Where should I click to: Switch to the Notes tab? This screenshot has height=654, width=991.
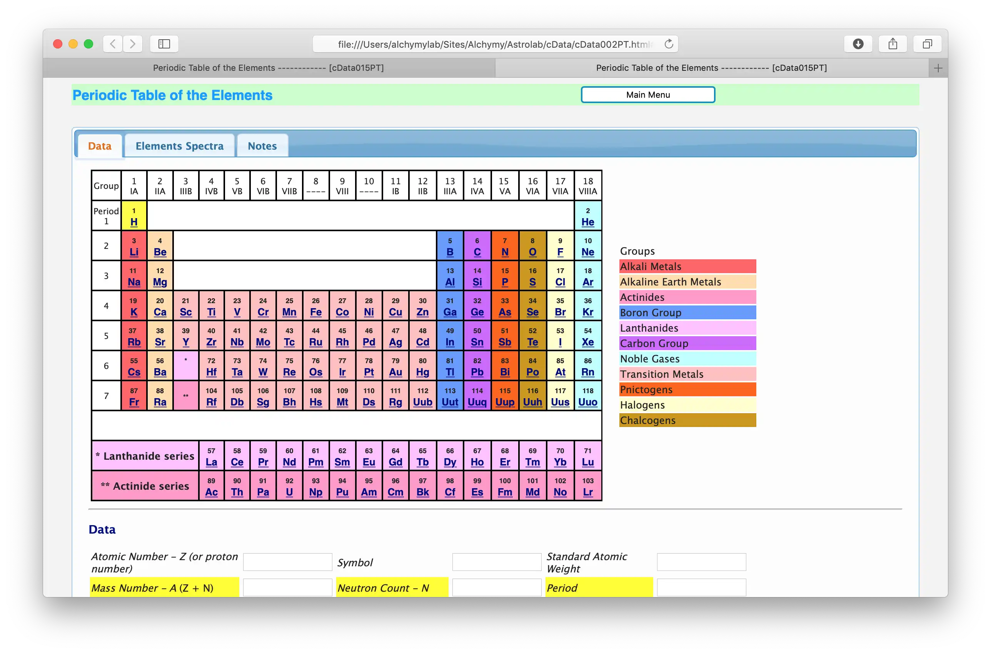pyautogui.click(x=262, y=145)
